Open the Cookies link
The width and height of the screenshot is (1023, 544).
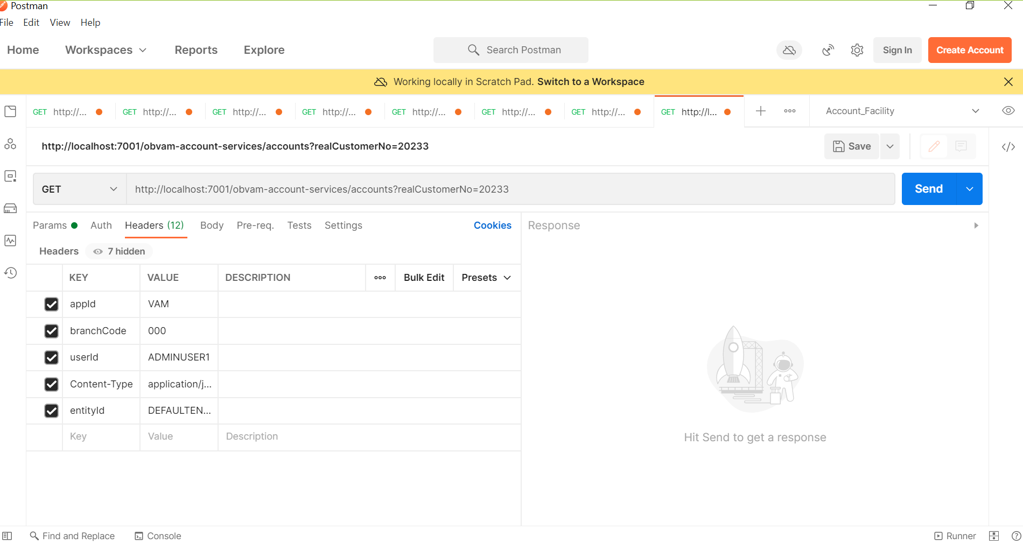click(x=493, y=225)
